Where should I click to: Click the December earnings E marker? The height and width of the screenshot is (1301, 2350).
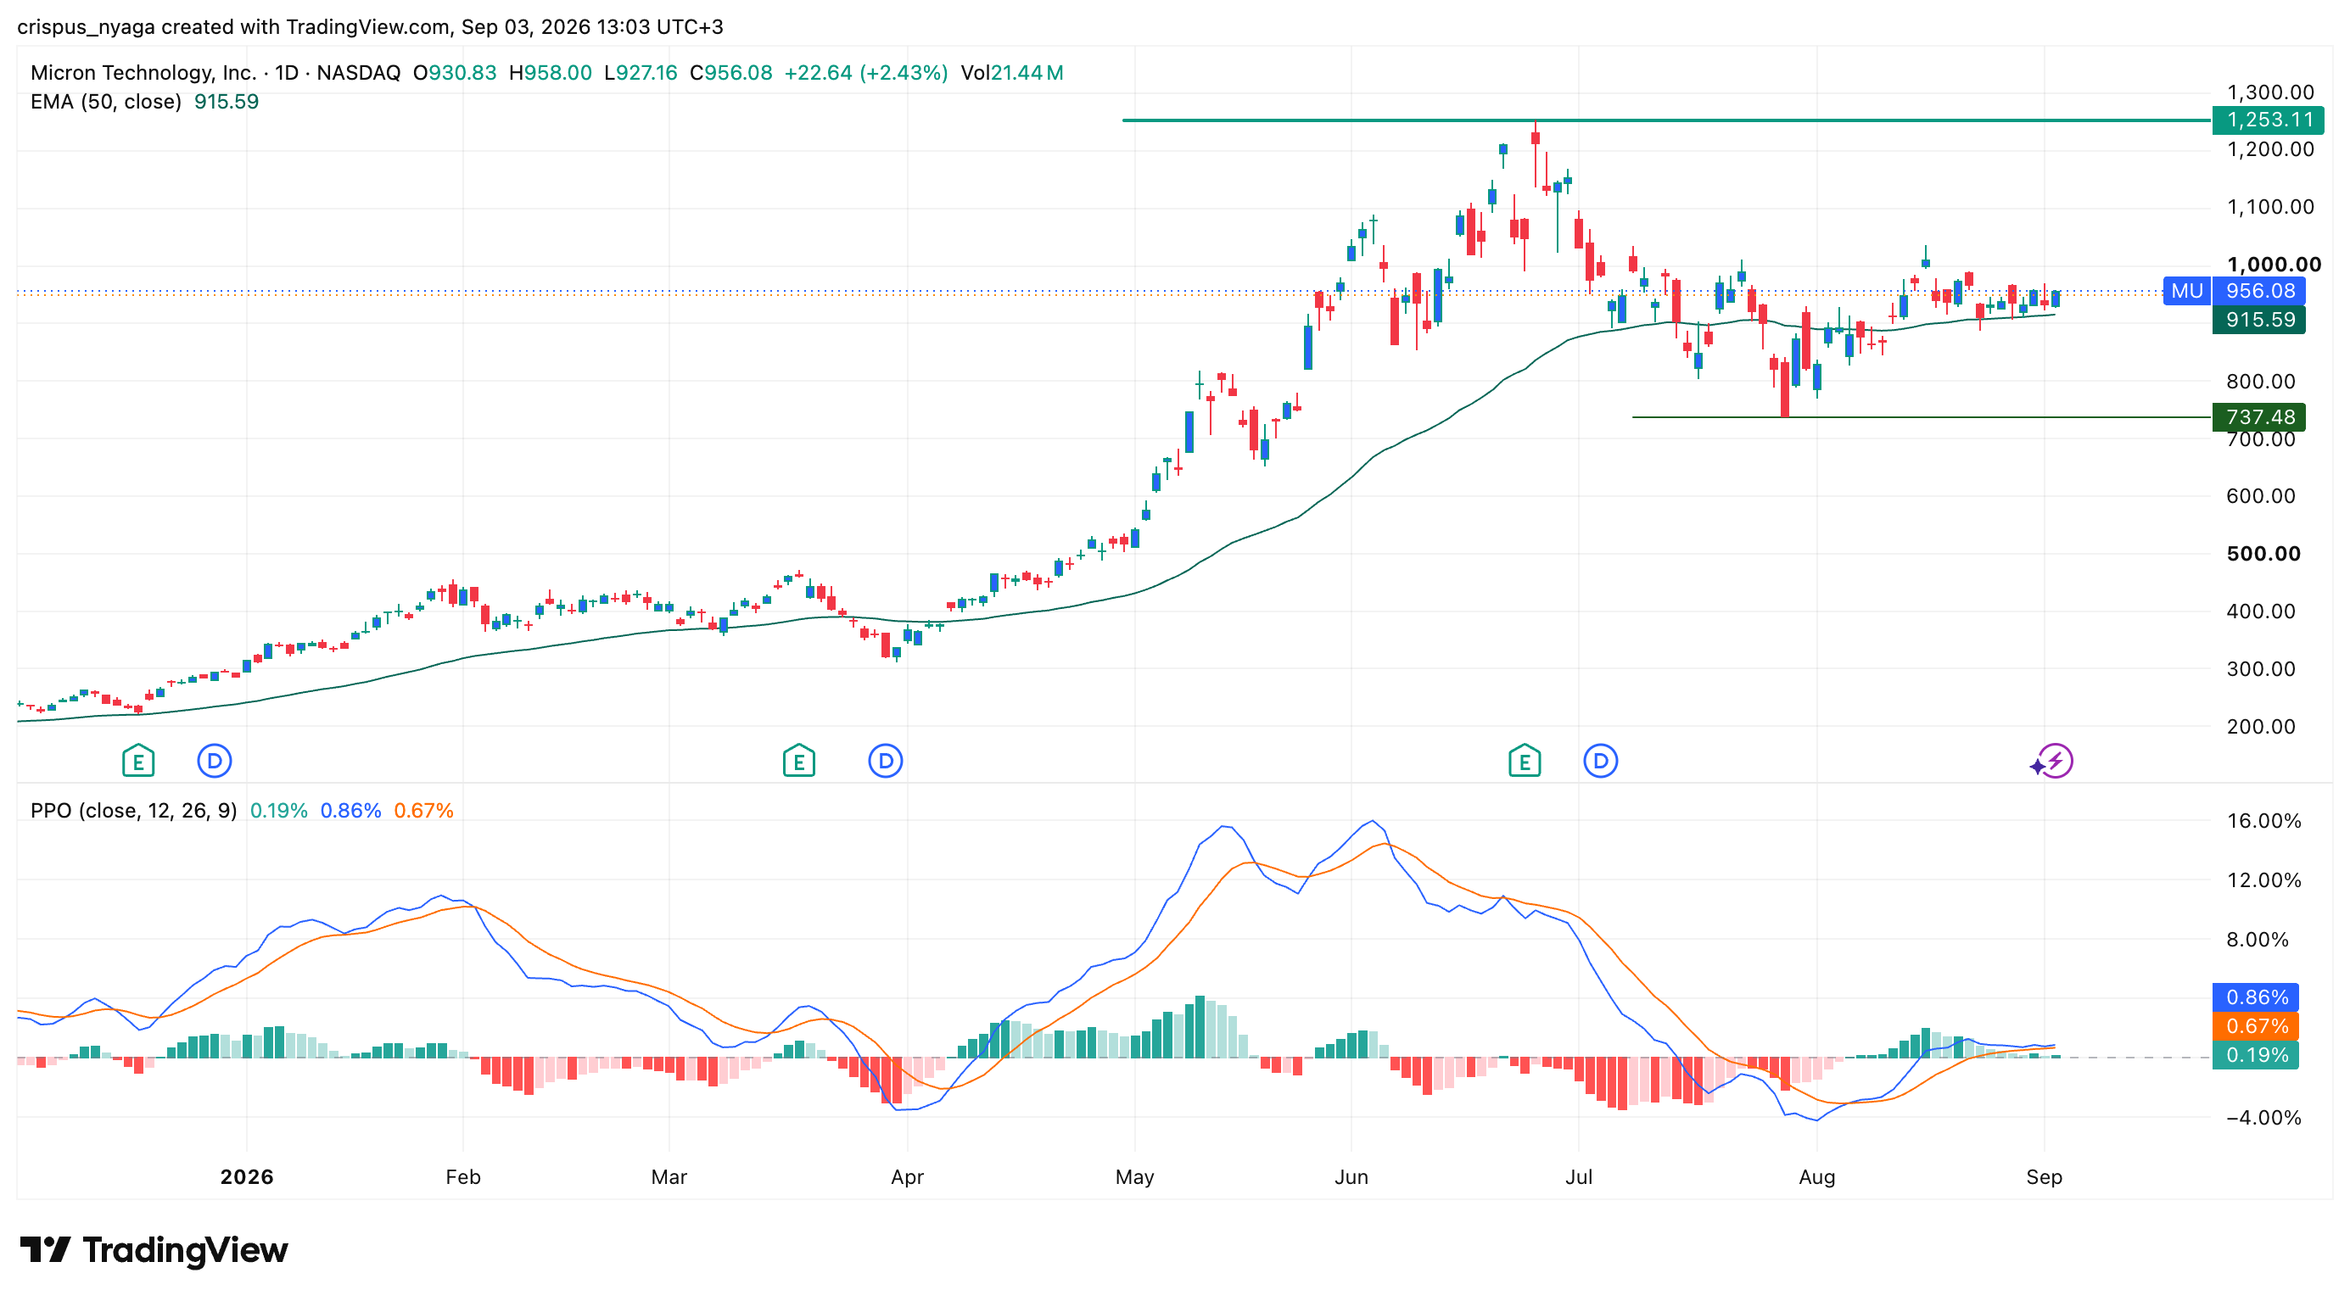pos(137,761)
